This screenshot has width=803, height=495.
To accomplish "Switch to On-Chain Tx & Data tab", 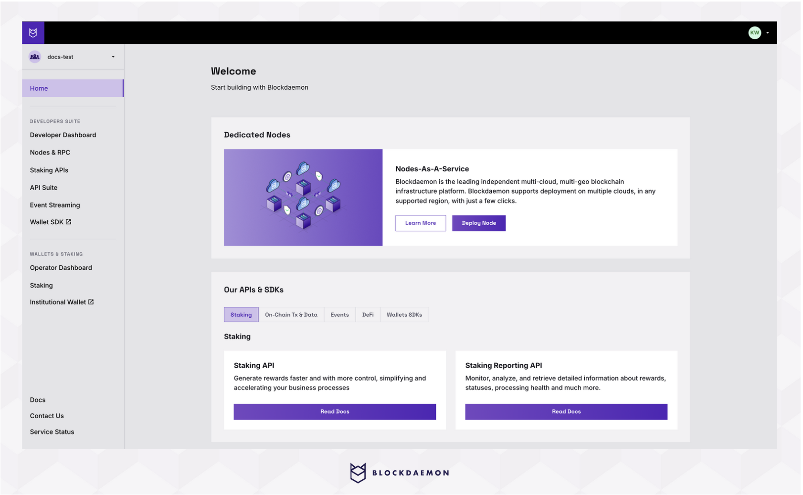I will click(x=291, y=315).
